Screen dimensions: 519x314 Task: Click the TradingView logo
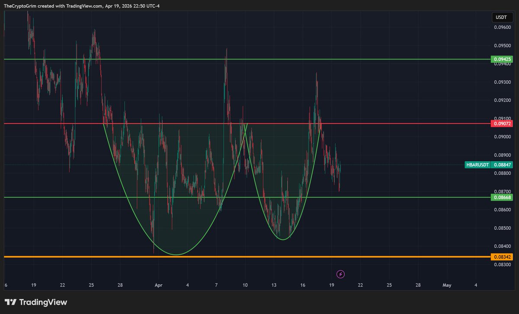[x=35, y=302]
